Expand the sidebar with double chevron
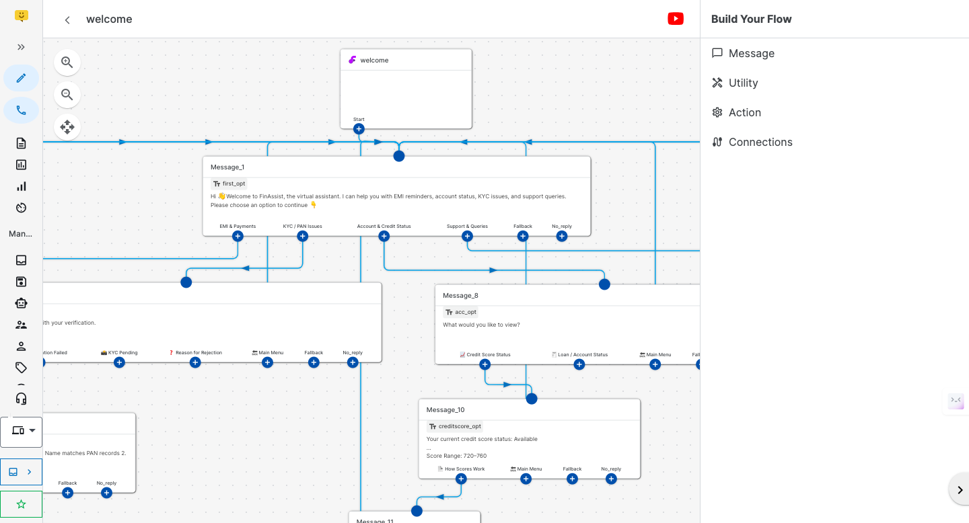The width and height of the screenshot is (969, 523). click(x=21, y=47)
